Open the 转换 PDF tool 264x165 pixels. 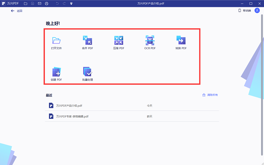181,43
